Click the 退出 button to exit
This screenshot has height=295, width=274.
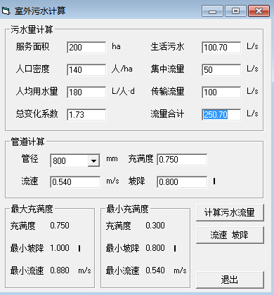pyautogui.click(x=230, y=280)
